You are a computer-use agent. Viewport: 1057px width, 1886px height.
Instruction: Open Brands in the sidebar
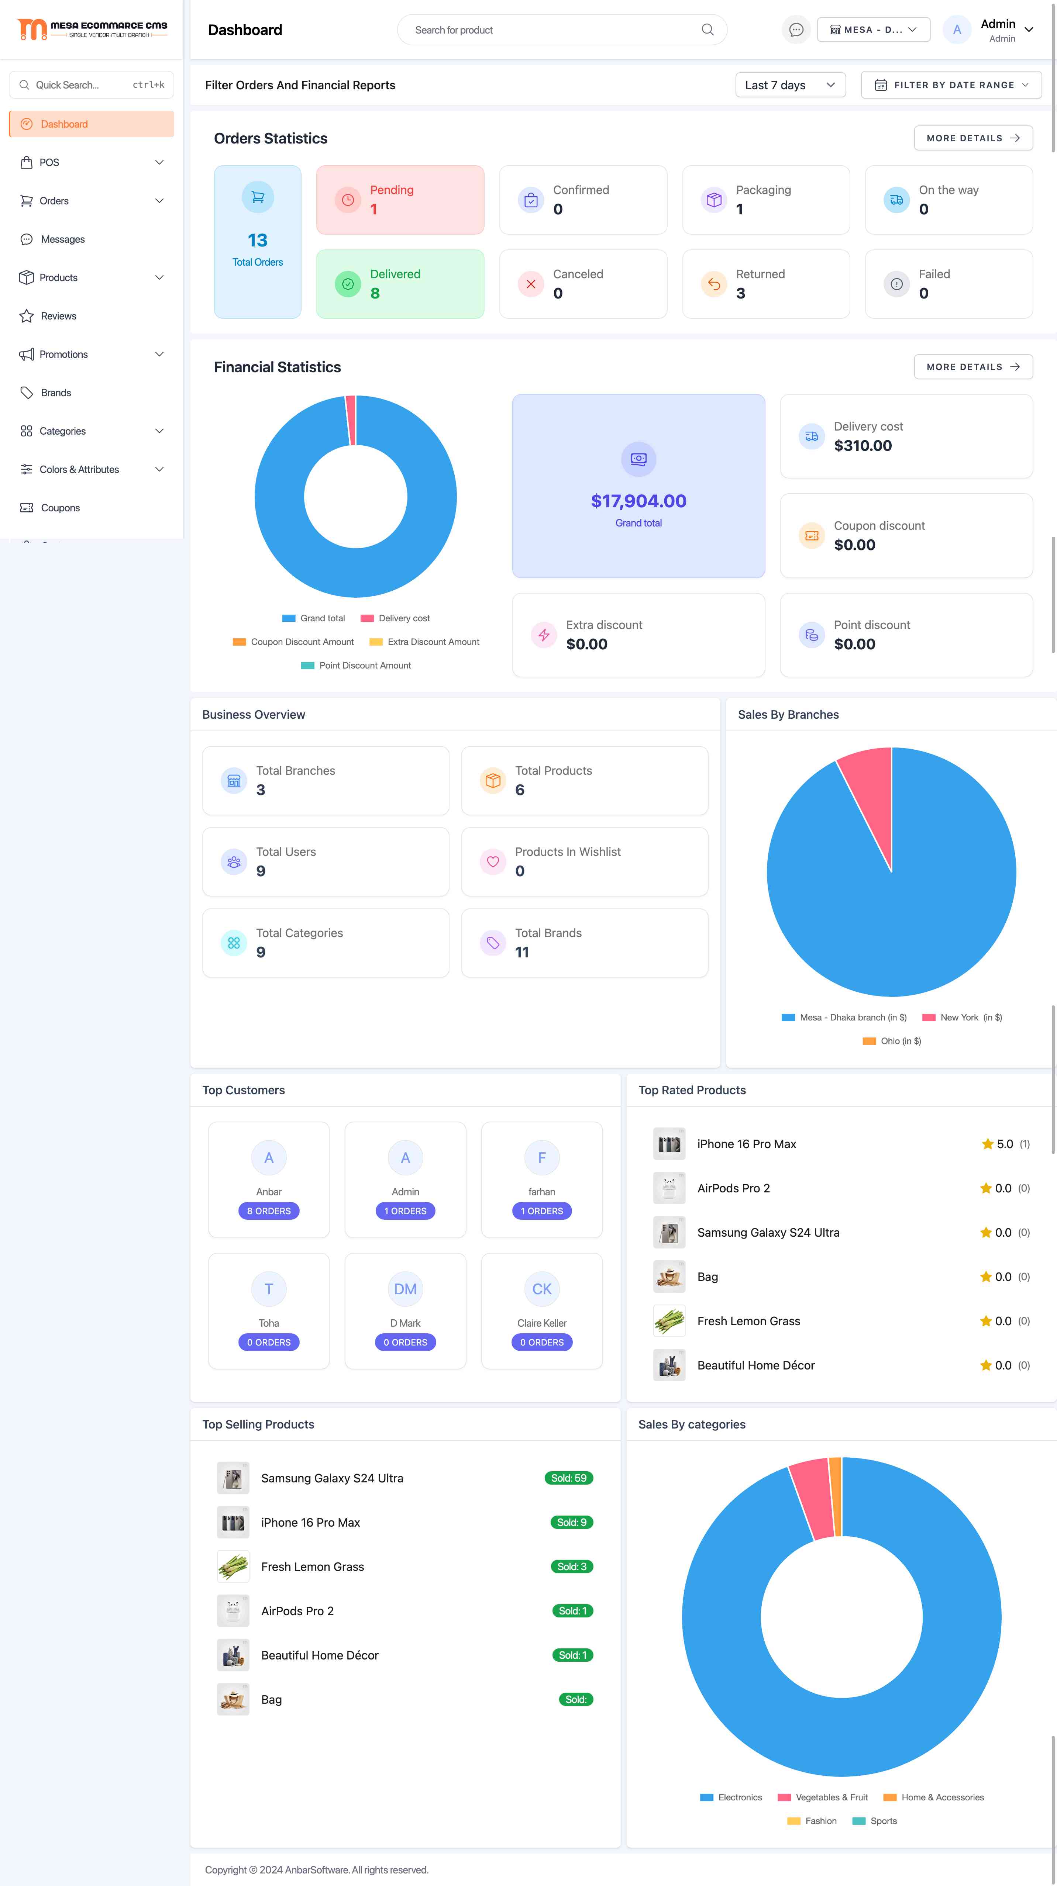pyautogui.click(x=92, y=393)
